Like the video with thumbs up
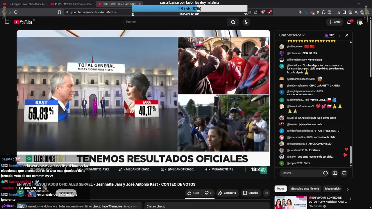 pyautogui.click(x=193, y=193)
